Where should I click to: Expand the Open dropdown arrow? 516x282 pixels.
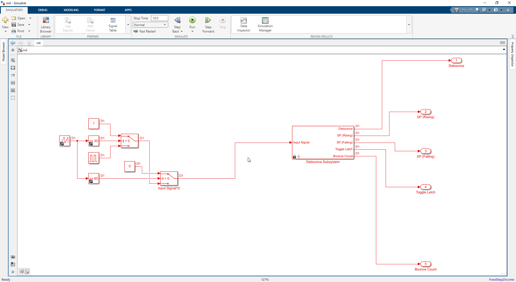(30, 18)
